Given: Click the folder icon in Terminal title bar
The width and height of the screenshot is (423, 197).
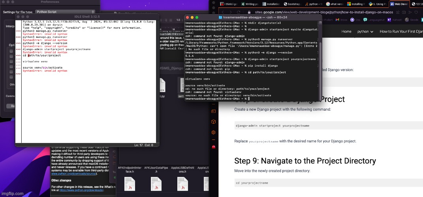Looking at the screenshot, I should (220, 17).
